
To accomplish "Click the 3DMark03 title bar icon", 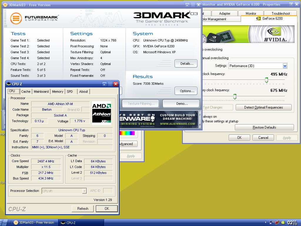I will (5, 5).
